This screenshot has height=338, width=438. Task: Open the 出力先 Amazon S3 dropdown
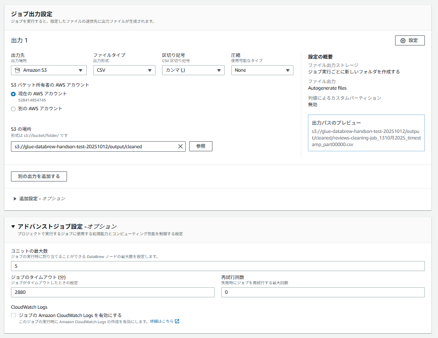49,70
